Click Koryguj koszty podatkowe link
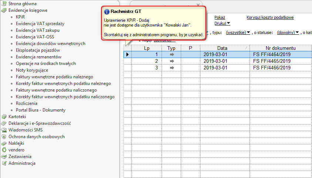 tap(270, 17)
